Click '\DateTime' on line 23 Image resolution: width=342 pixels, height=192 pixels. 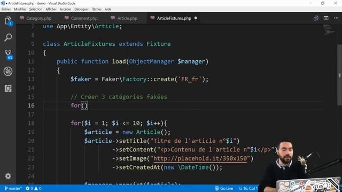click(193, 167)
